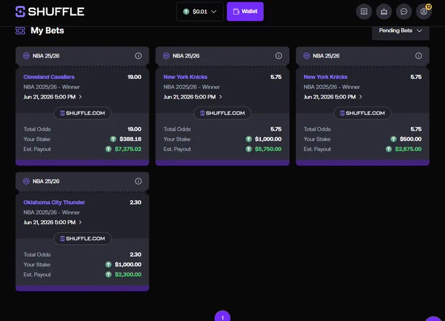The width and height of the screenshot is (445, 321).
Task: Open the Cleveland Cavaliers selection link
Action: (x=49, y=77)
